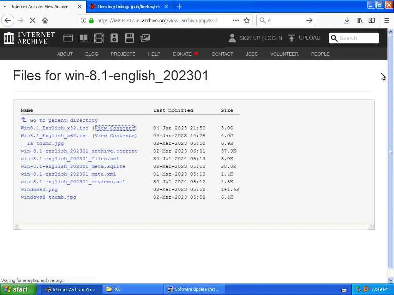
Task: Open page actions three-dot menu
Action: [x=236, y=21]
